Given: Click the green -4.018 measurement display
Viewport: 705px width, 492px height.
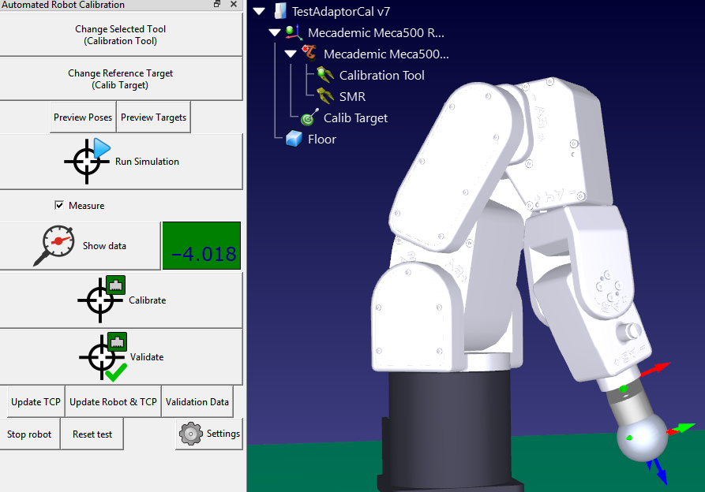Looking at the screenshot, I should click(201, 245).
